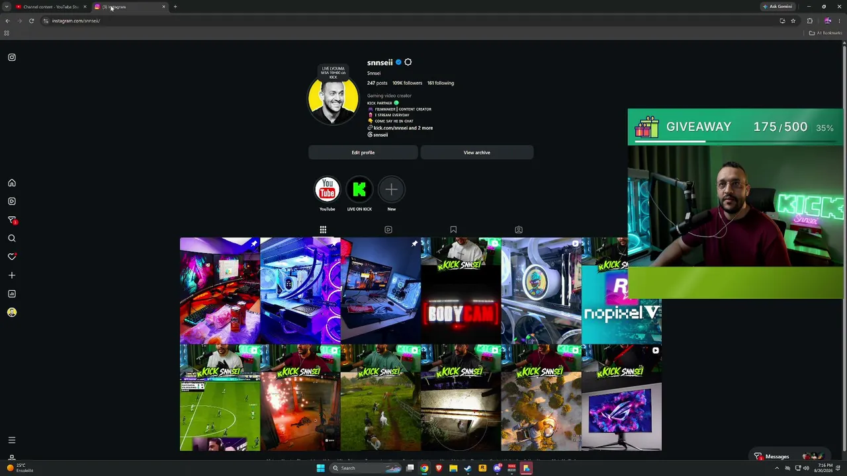Open the All Bookmarks folder
This screenshot has width=847, height=476.
(x=825, y=33)
